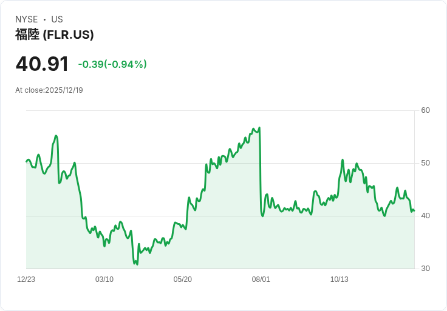Open the 福陸 (FLR.US) stock title

(x=55, y=35)
